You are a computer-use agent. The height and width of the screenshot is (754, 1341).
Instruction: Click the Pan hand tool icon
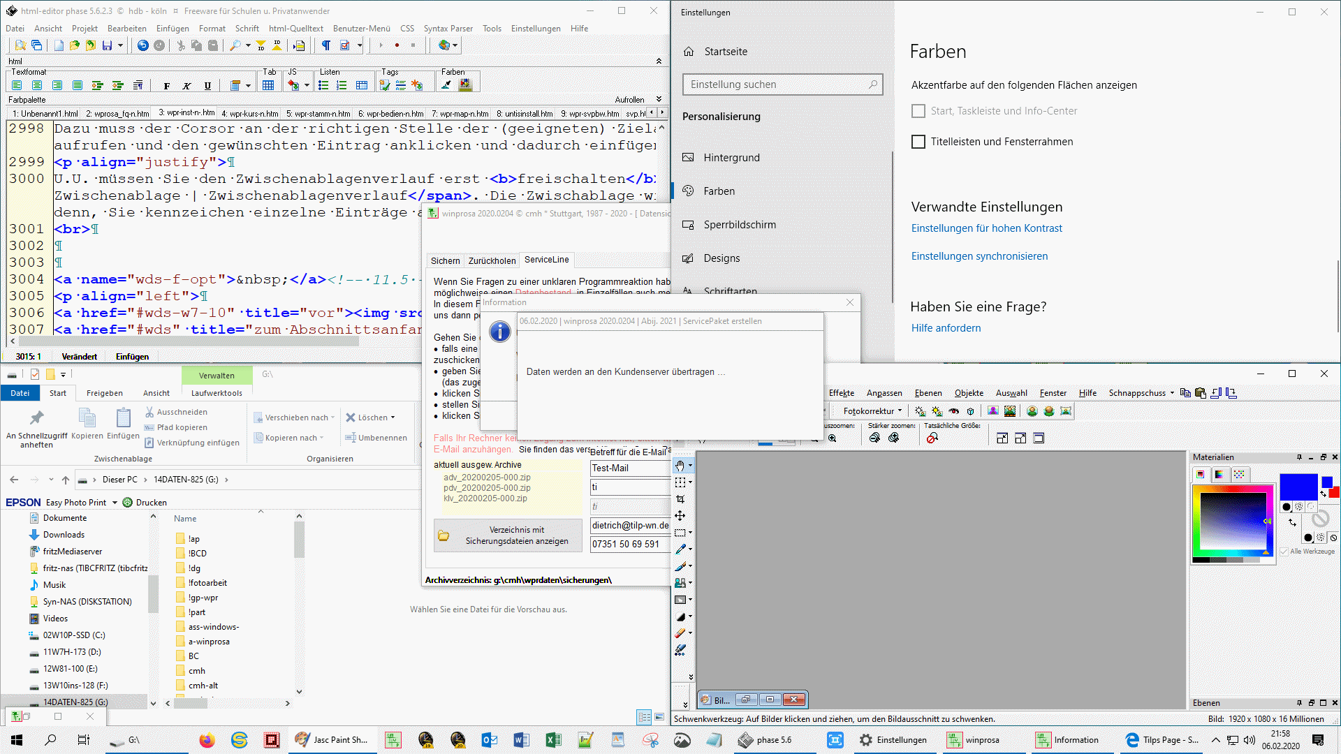point(680,466)
